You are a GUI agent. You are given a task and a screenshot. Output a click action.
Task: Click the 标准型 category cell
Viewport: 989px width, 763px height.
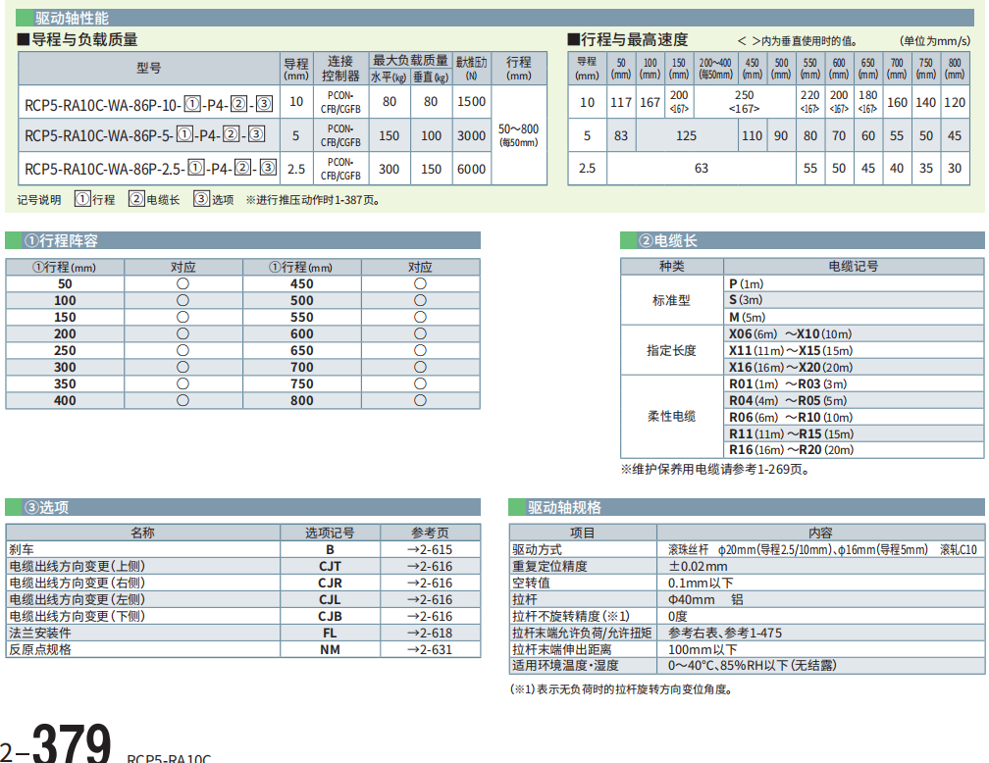pos(672,300)
